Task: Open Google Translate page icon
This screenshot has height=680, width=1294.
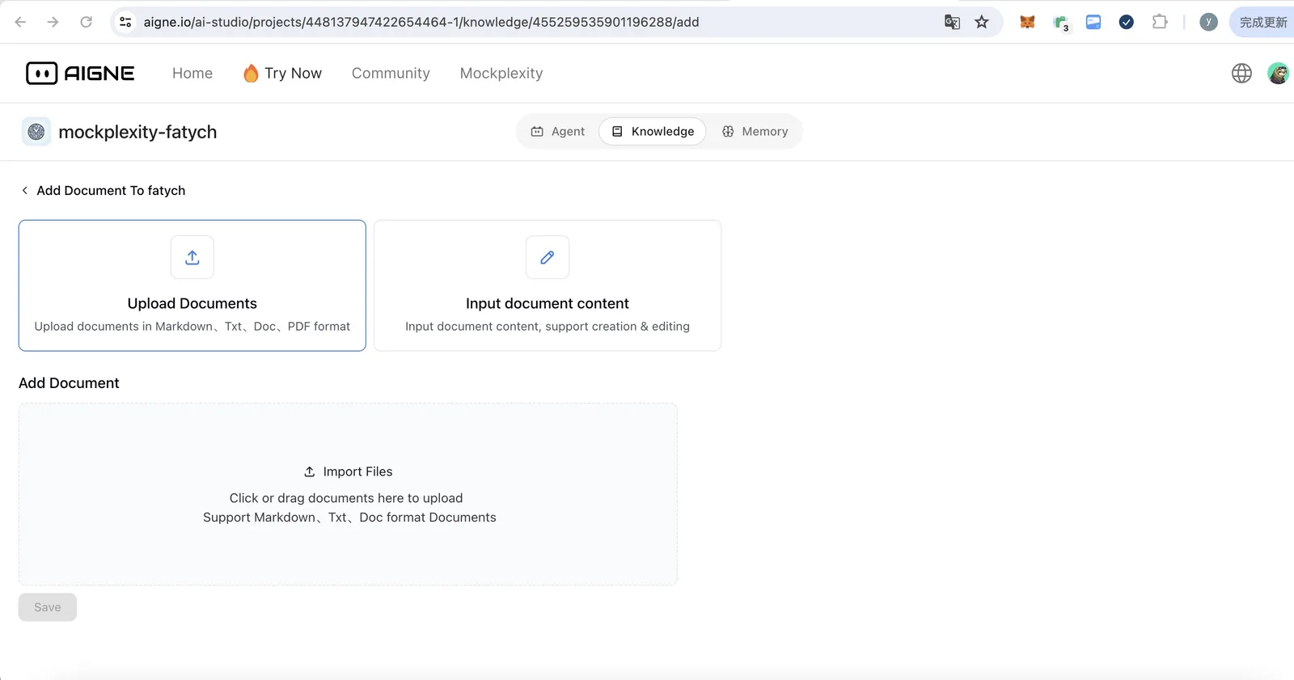Action: pos(952,22)
